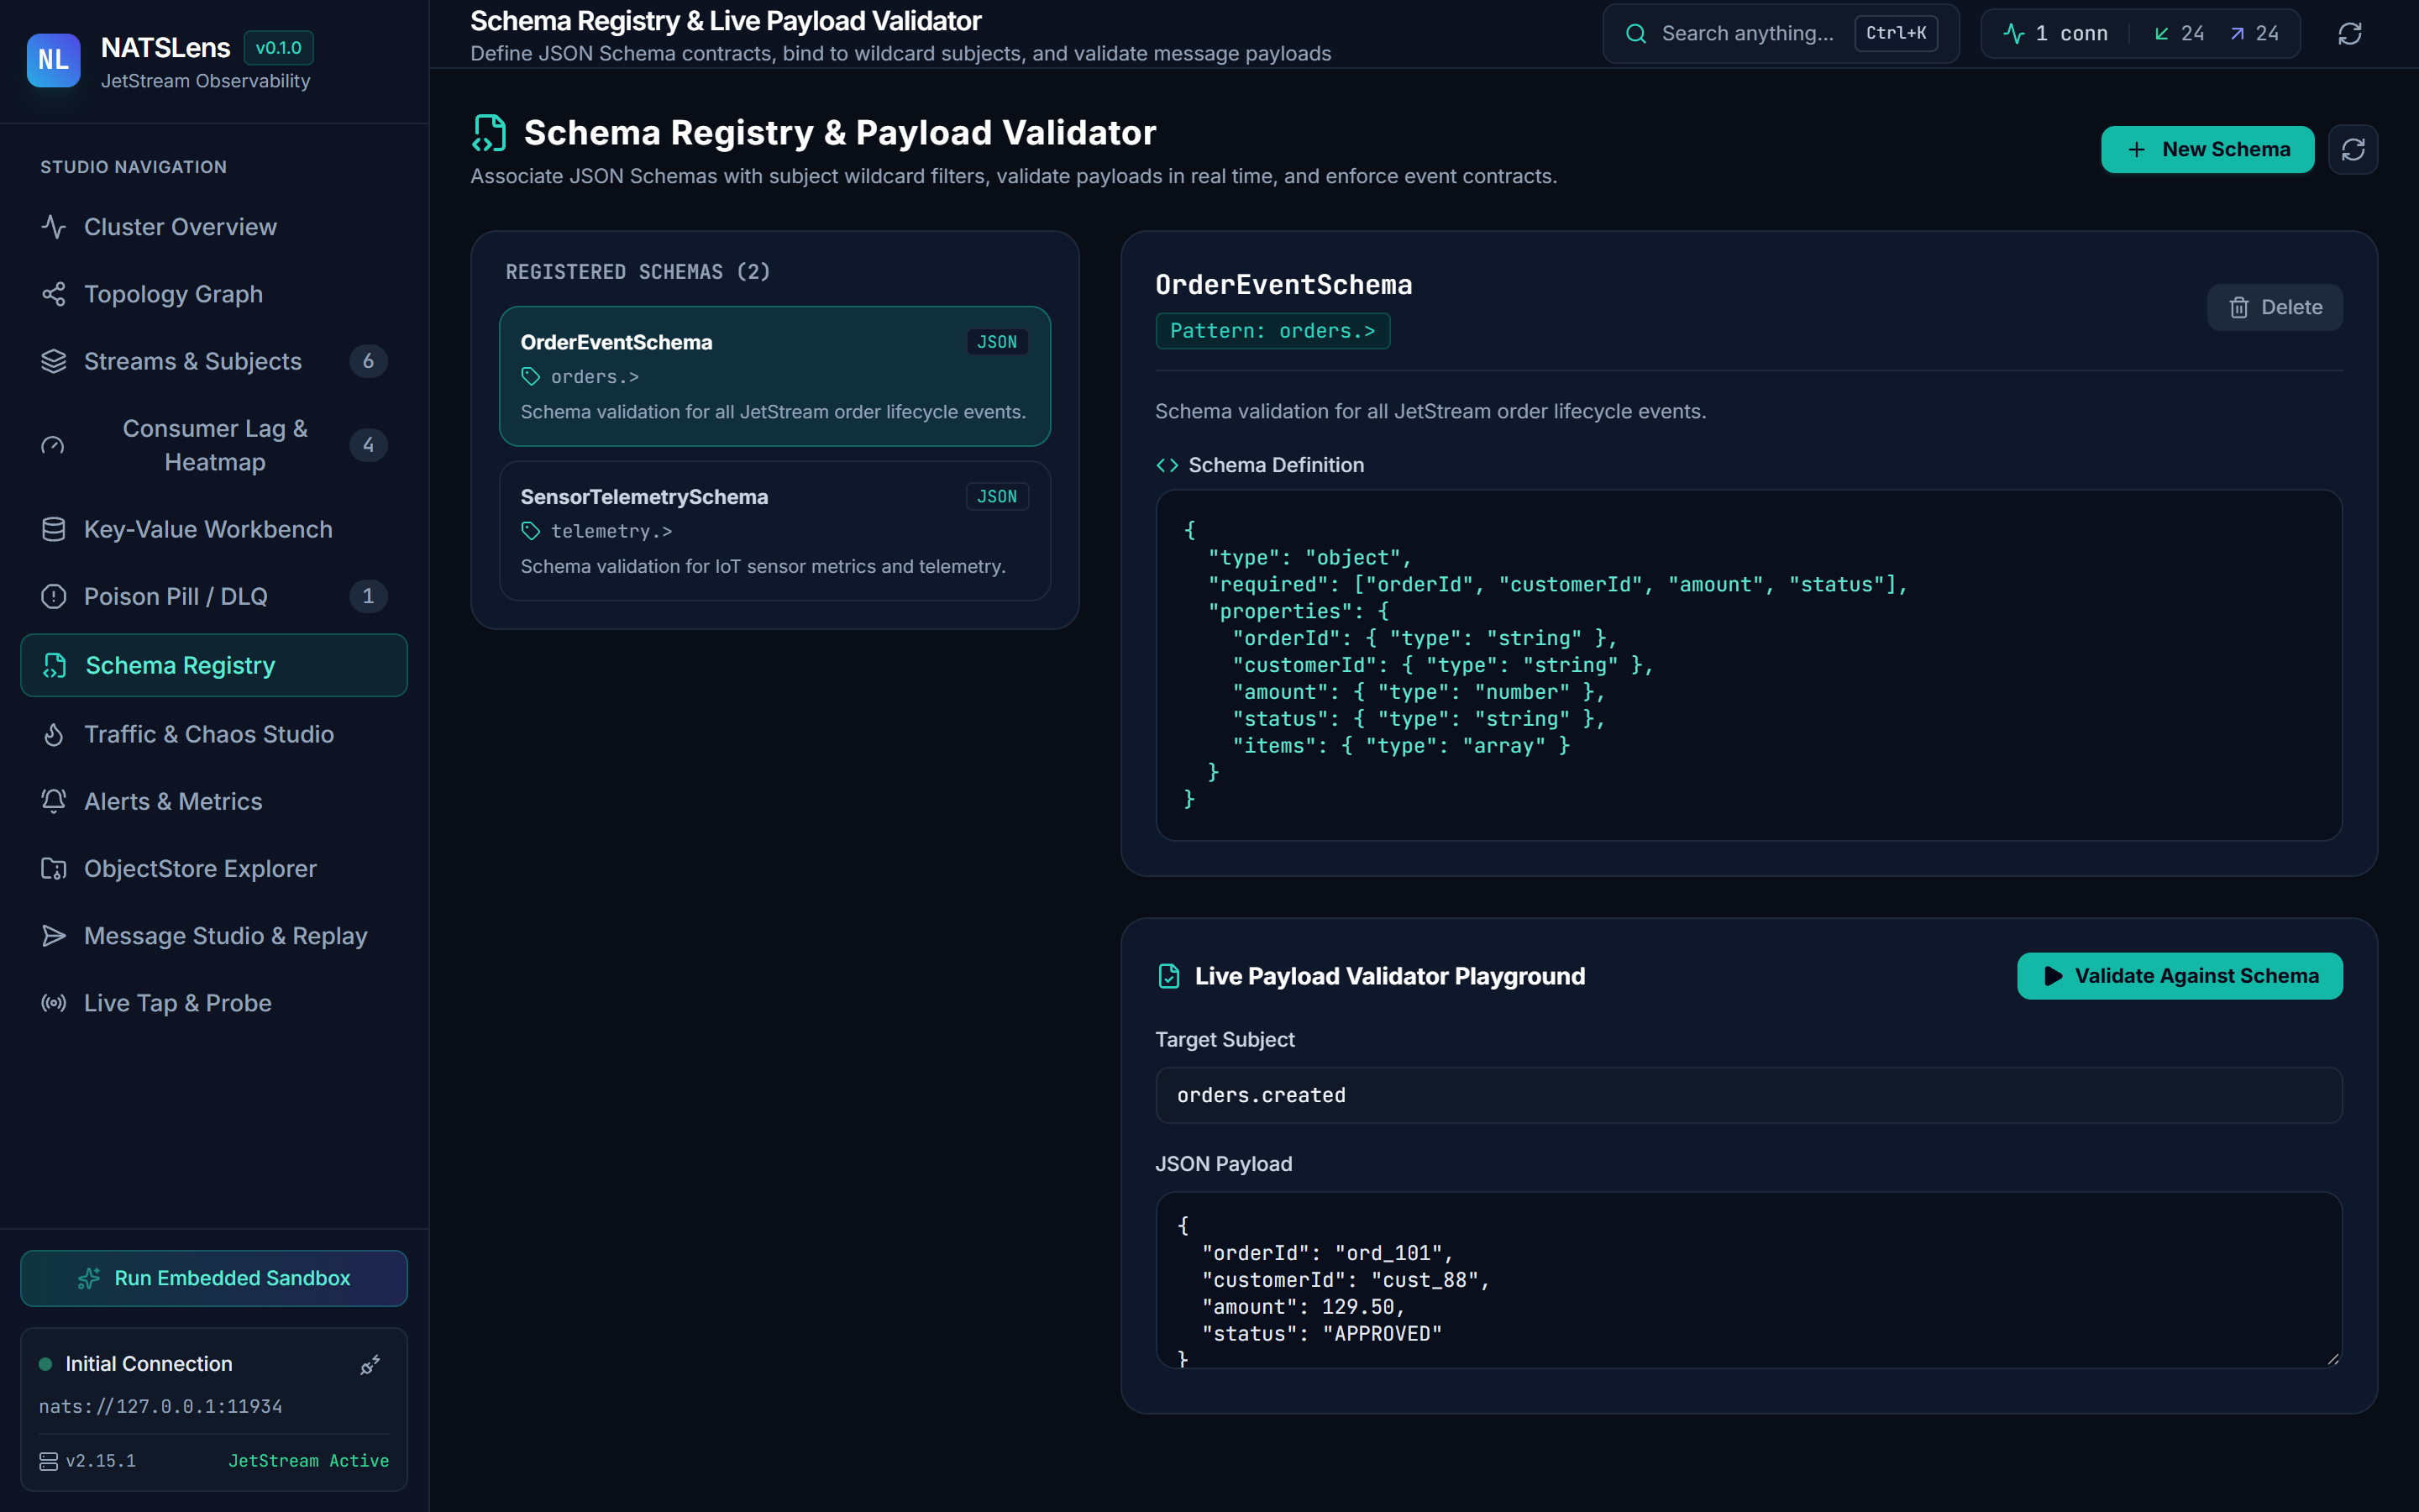The width and height of the screenshot is (2419, 1512).
Task: Click the ObjectStore Explorer folder icon
Action: click(54, 868)
